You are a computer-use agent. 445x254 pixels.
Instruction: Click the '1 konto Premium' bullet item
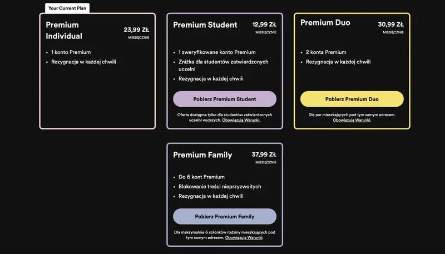coord(71,52)
